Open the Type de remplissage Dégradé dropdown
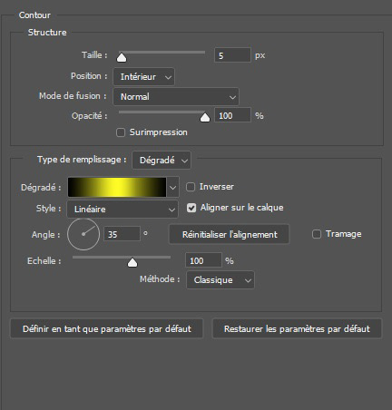This screenshot has width=392, height=410. (x=162, y=160)
